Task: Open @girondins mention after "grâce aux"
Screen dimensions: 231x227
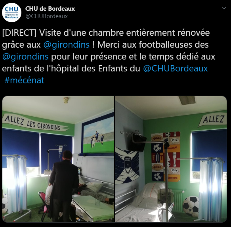Action: pos(67,44)
